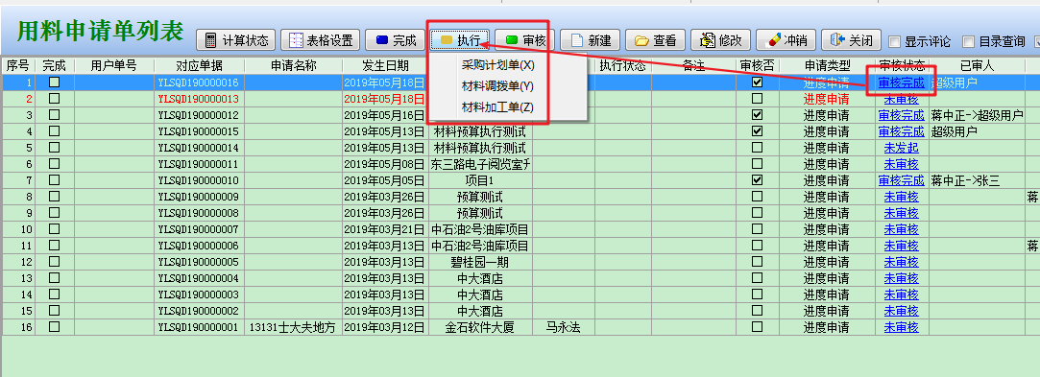Click 东三路电子阅览室 project cell

pos(479,164)
